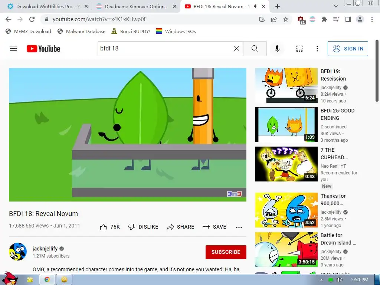Open the jacknjellify channel name link
This screenshot has height=285, width=380.
click(45, 249)
